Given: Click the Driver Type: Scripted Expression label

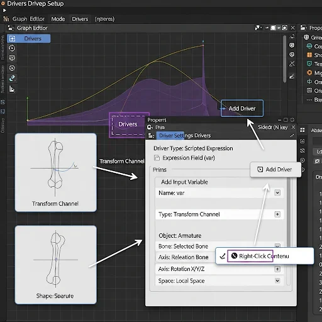Looking at the screenshot, I should pyautogui.click(x=193, y=148).
